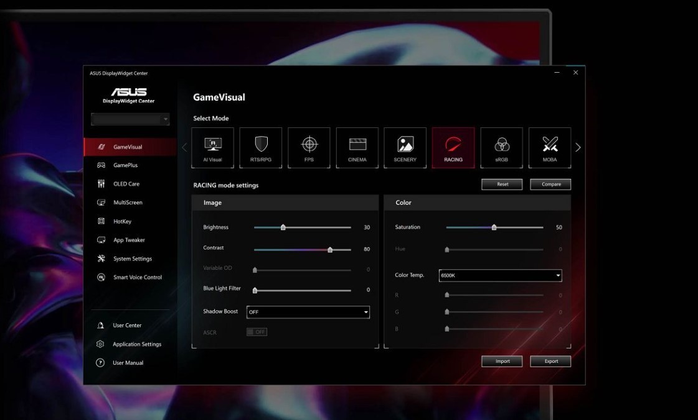Click the HotKey icon in sidebar
Viewport: 698px width, 420px height.
point(101,221)
